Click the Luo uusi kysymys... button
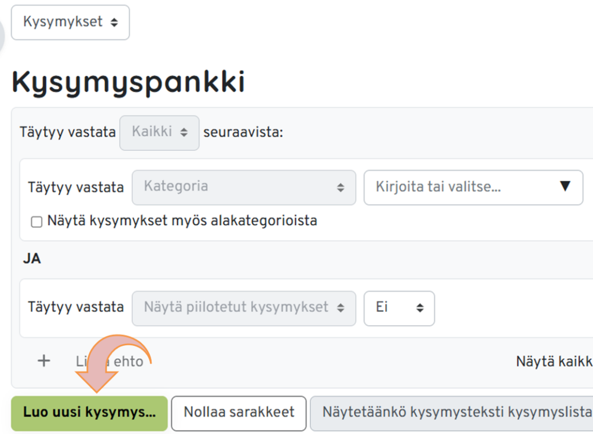The height and width of the screenshot is (434, 593). point(89,413)
